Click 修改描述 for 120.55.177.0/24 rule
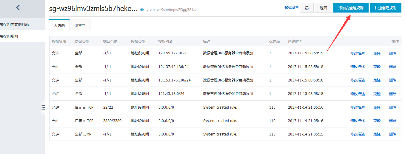The image size is (405, 154). (358, 53)
